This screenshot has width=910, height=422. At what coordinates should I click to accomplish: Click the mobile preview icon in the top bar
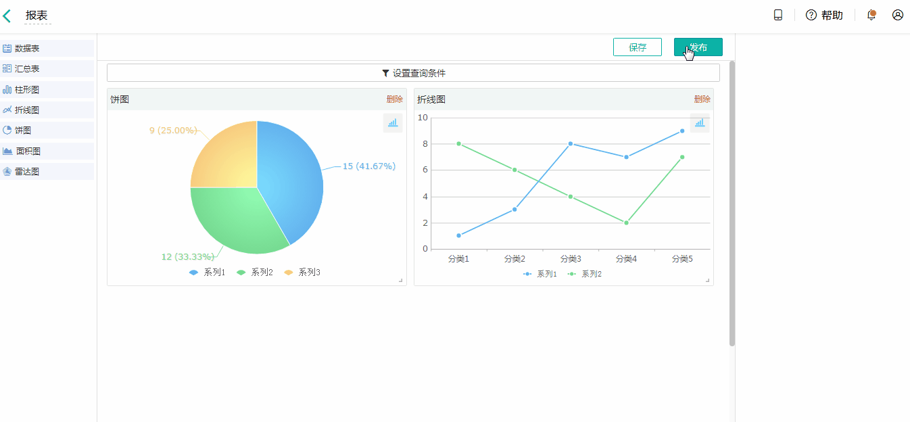pos(777,14)
